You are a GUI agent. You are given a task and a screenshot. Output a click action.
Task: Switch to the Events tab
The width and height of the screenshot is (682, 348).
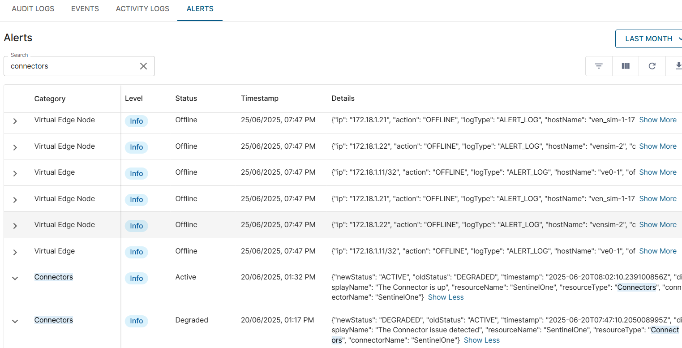[85, 9]
